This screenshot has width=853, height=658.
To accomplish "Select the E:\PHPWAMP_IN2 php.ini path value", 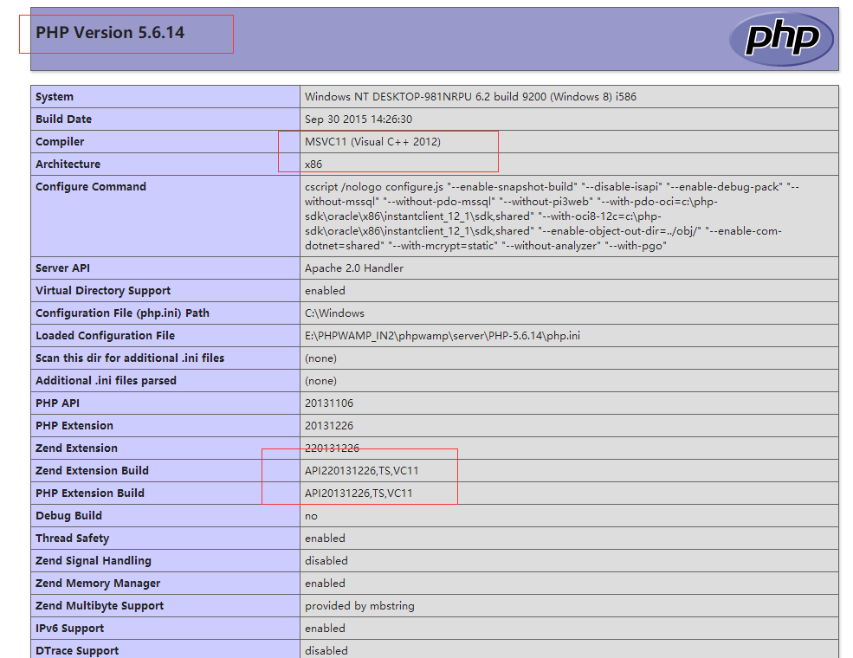I will (443, 336).
